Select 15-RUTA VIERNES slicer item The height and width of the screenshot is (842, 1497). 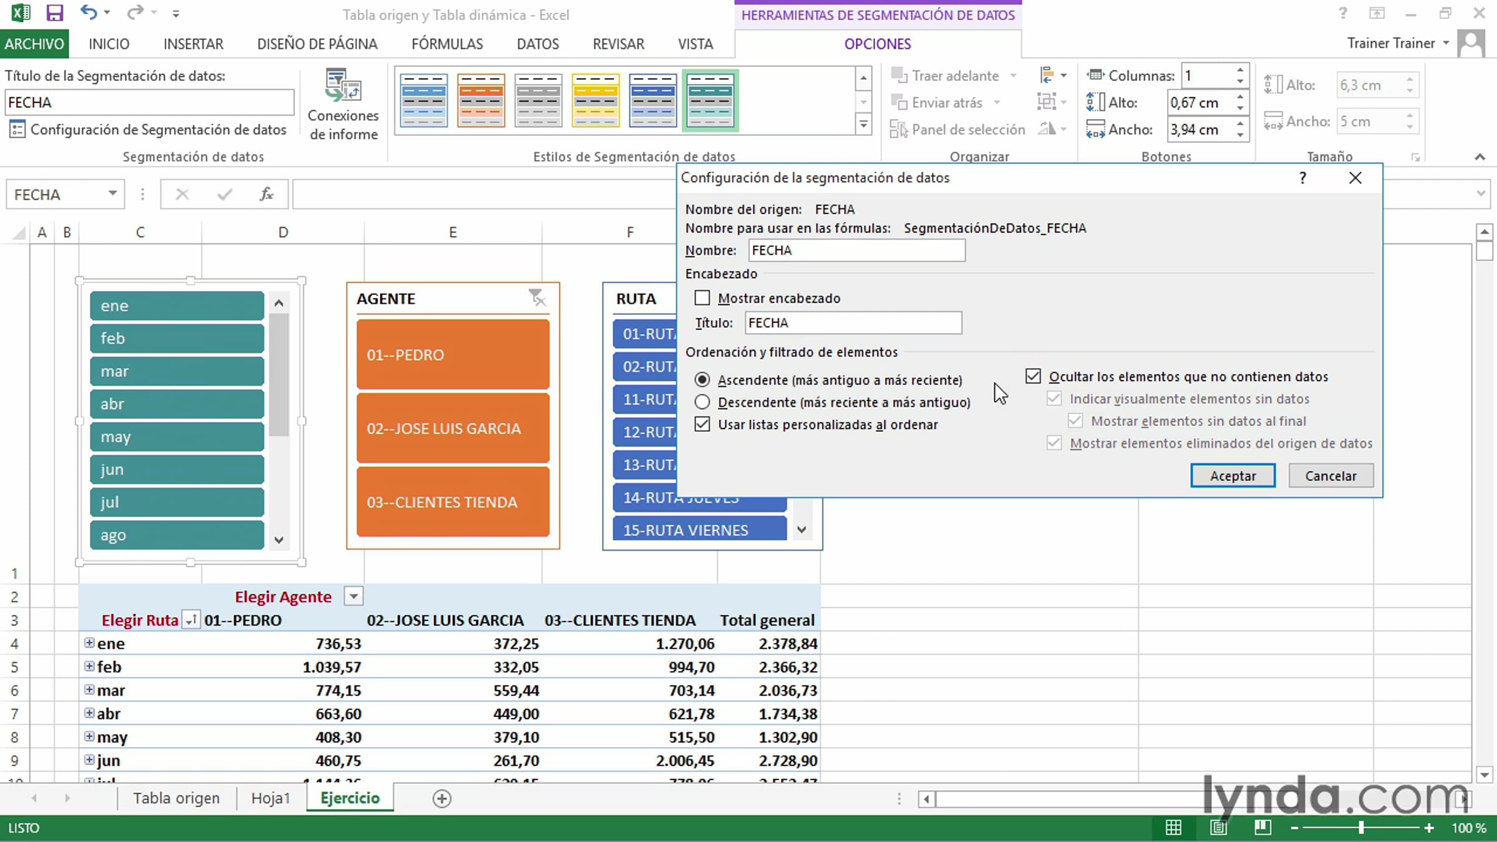point(700,530)
